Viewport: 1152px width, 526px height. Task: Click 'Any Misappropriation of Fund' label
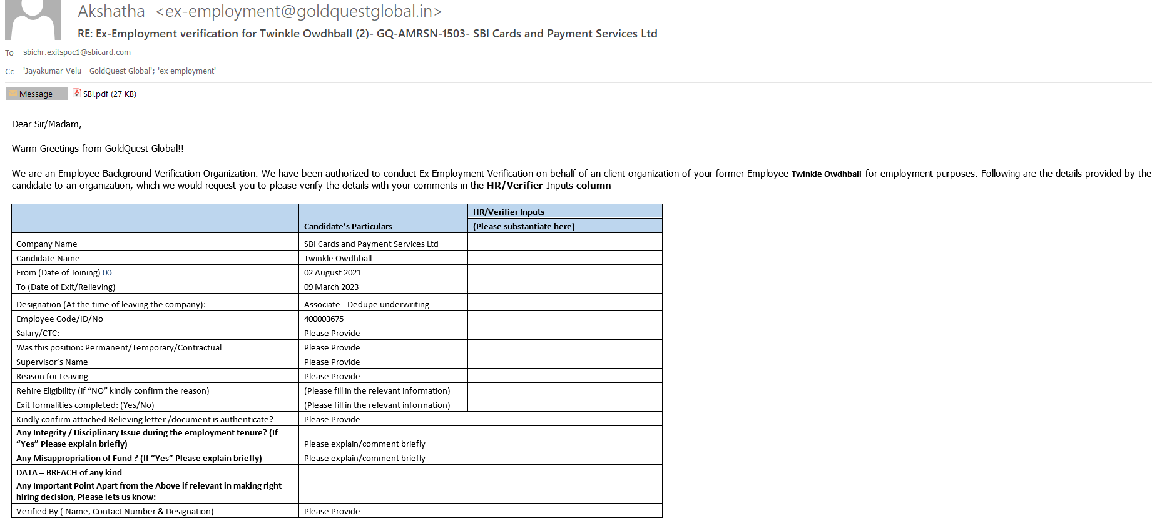(139, 458)
